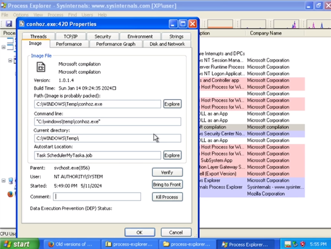Collapse the top process tree node
This screenshot has height=249, width=331.
pos(4,47)
